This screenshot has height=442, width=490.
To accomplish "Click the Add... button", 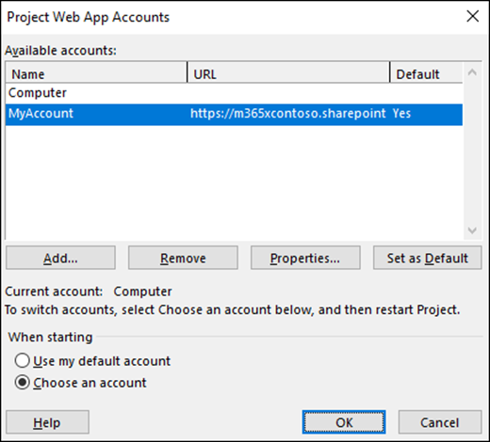I will point(60,258).
